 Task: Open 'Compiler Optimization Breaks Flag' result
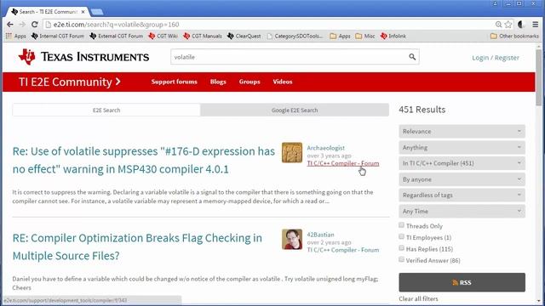point(137,246)
